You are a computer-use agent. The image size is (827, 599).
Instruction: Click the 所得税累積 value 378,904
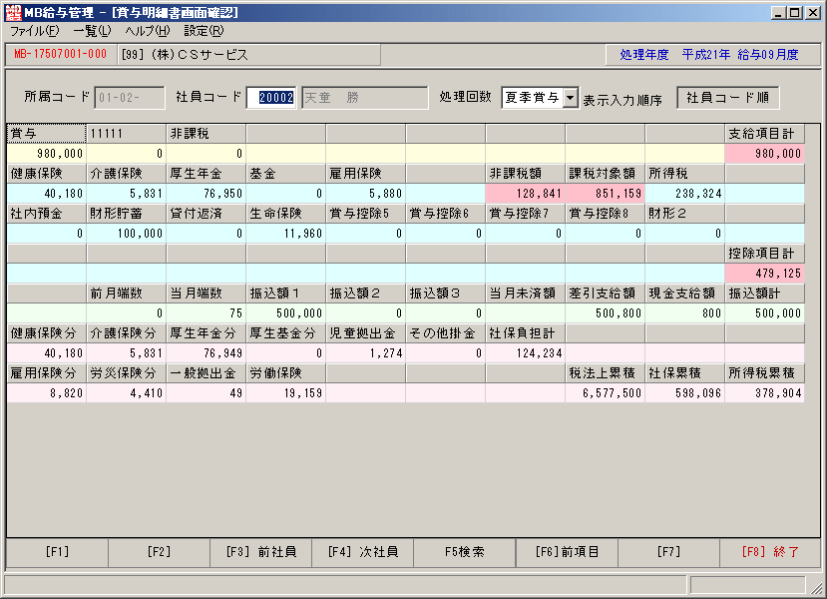click(765, 393)
